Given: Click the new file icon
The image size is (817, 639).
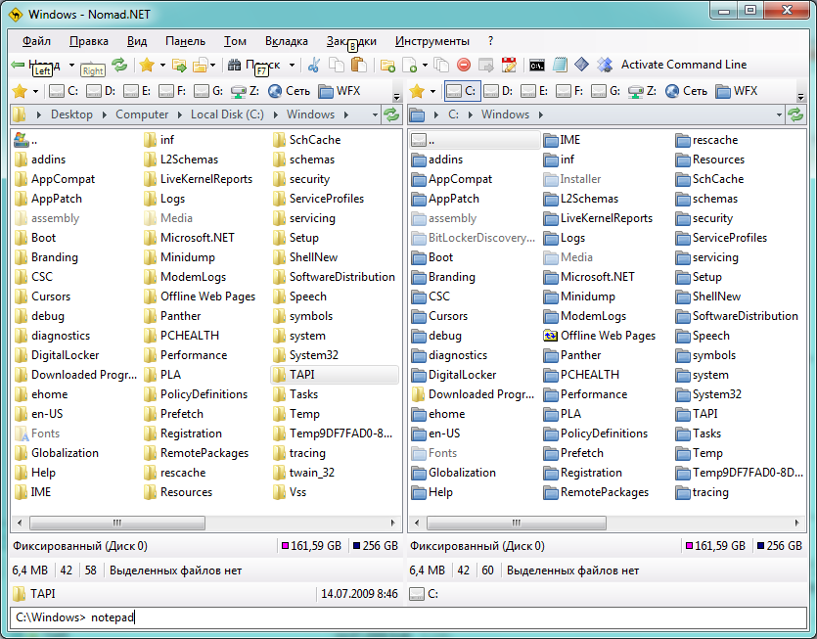Looking at the screenshot, I should point(410,65).
